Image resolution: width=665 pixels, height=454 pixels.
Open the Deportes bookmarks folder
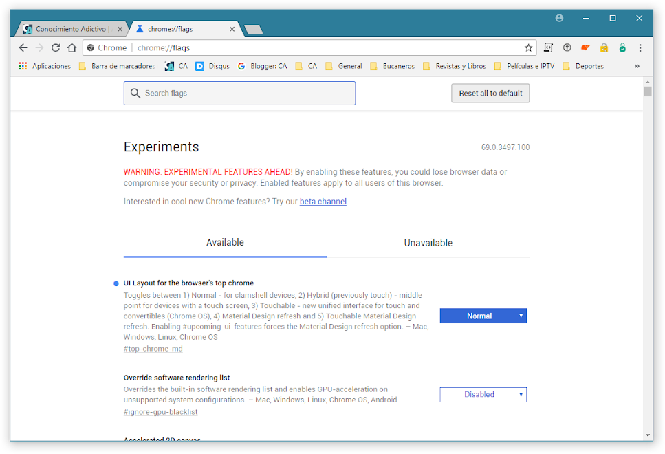(583, 66)
